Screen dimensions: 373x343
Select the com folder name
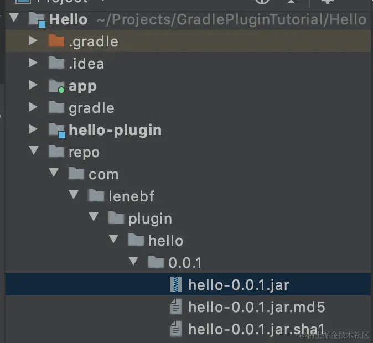pyautogui.click(x=103, y=175)
